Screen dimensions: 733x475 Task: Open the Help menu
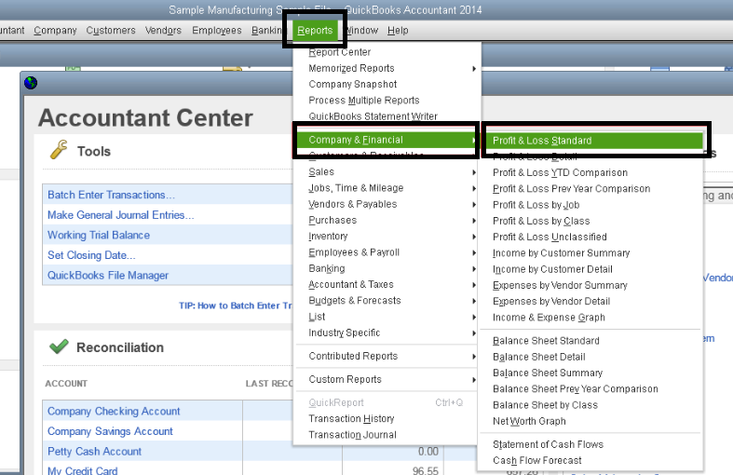[x=398, y=31]
